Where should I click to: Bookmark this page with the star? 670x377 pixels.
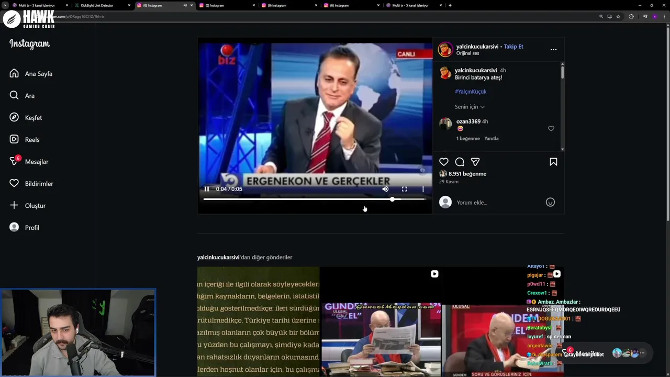click(618, 16)
